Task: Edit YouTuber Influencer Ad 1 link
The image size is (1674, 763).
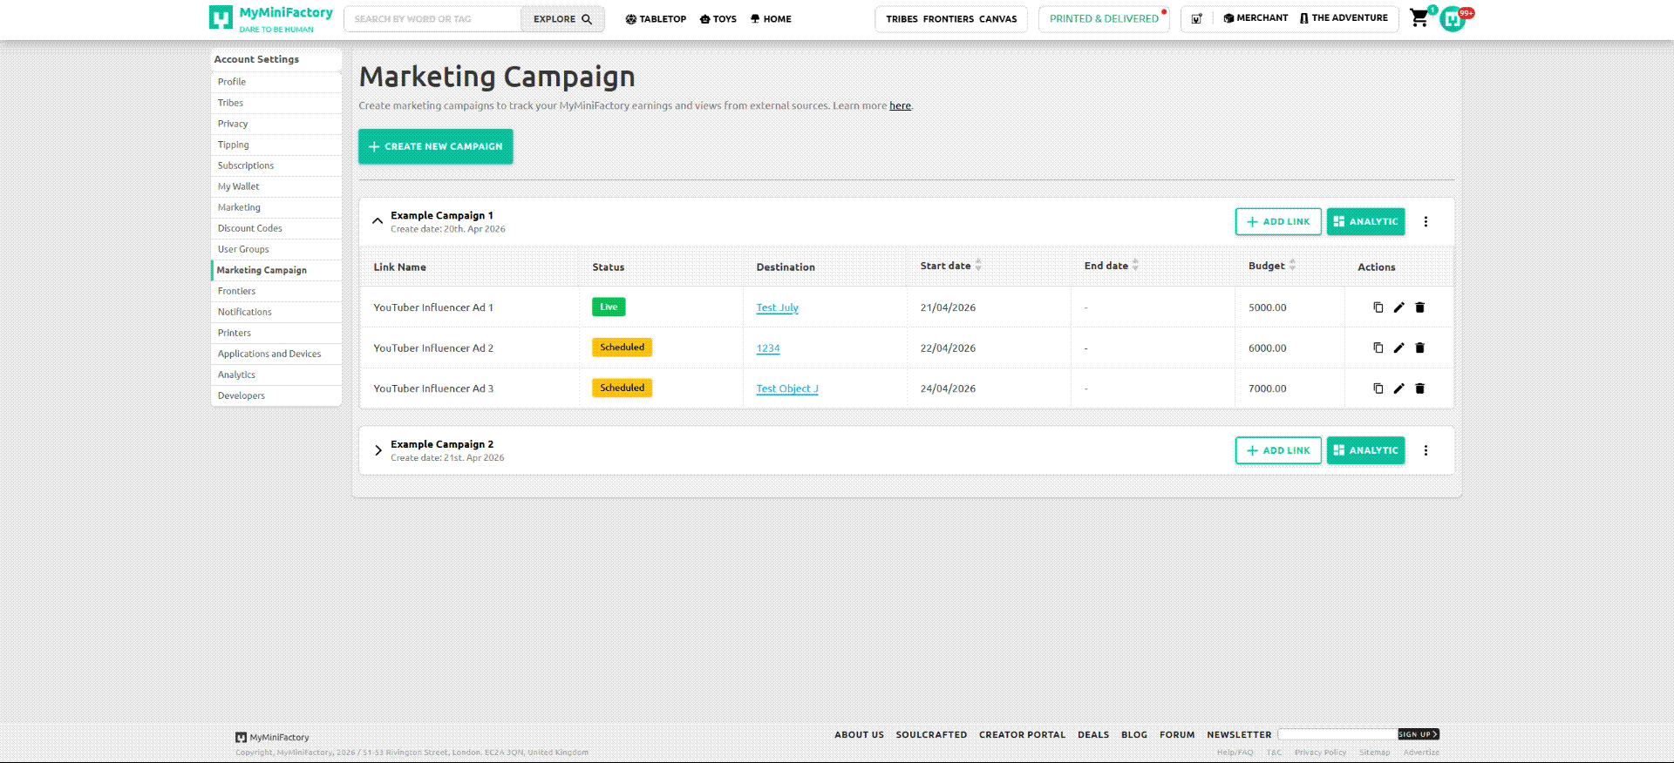Action: click(1398, 307)
